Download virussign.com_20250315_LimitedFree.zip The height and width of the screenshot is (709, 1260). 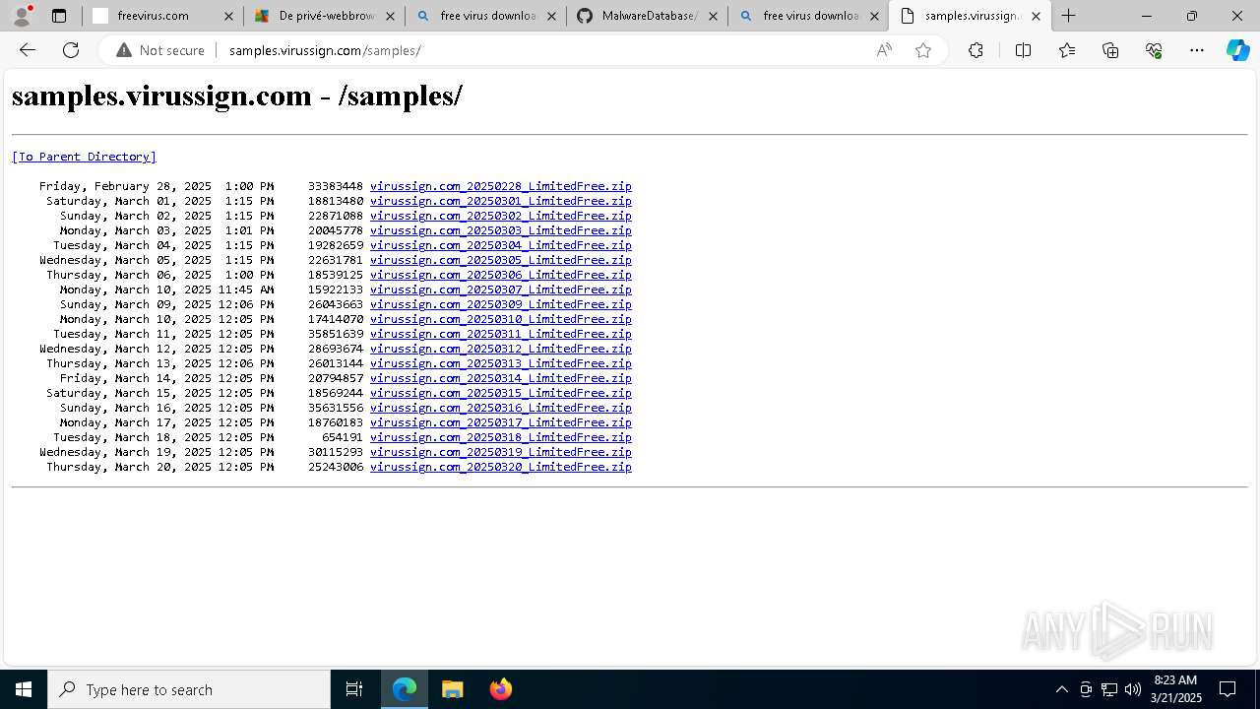[x=500, y=393]
